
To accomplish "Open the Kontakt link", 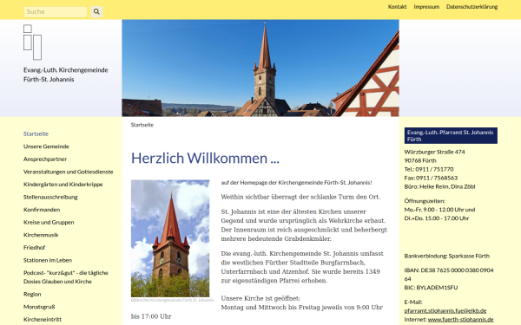I will [x=397, y=7].
